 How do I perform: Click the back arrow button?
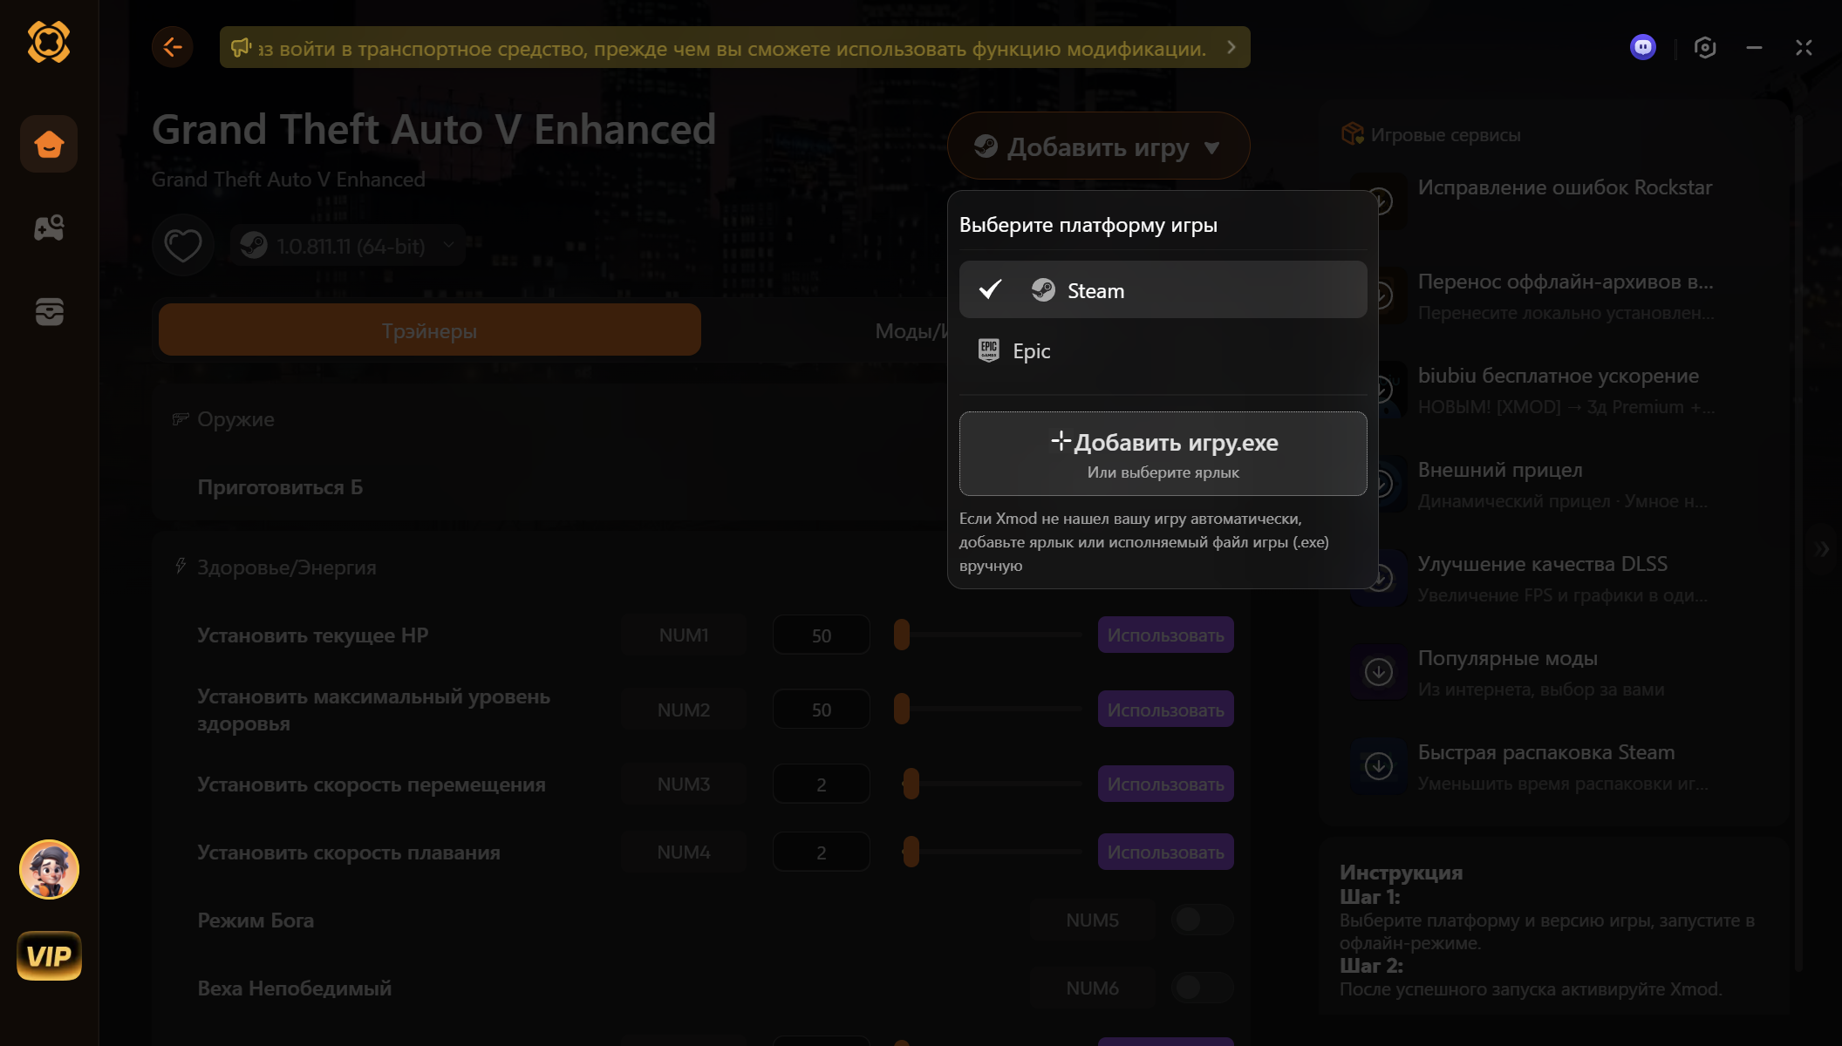[x=173, y=47]
